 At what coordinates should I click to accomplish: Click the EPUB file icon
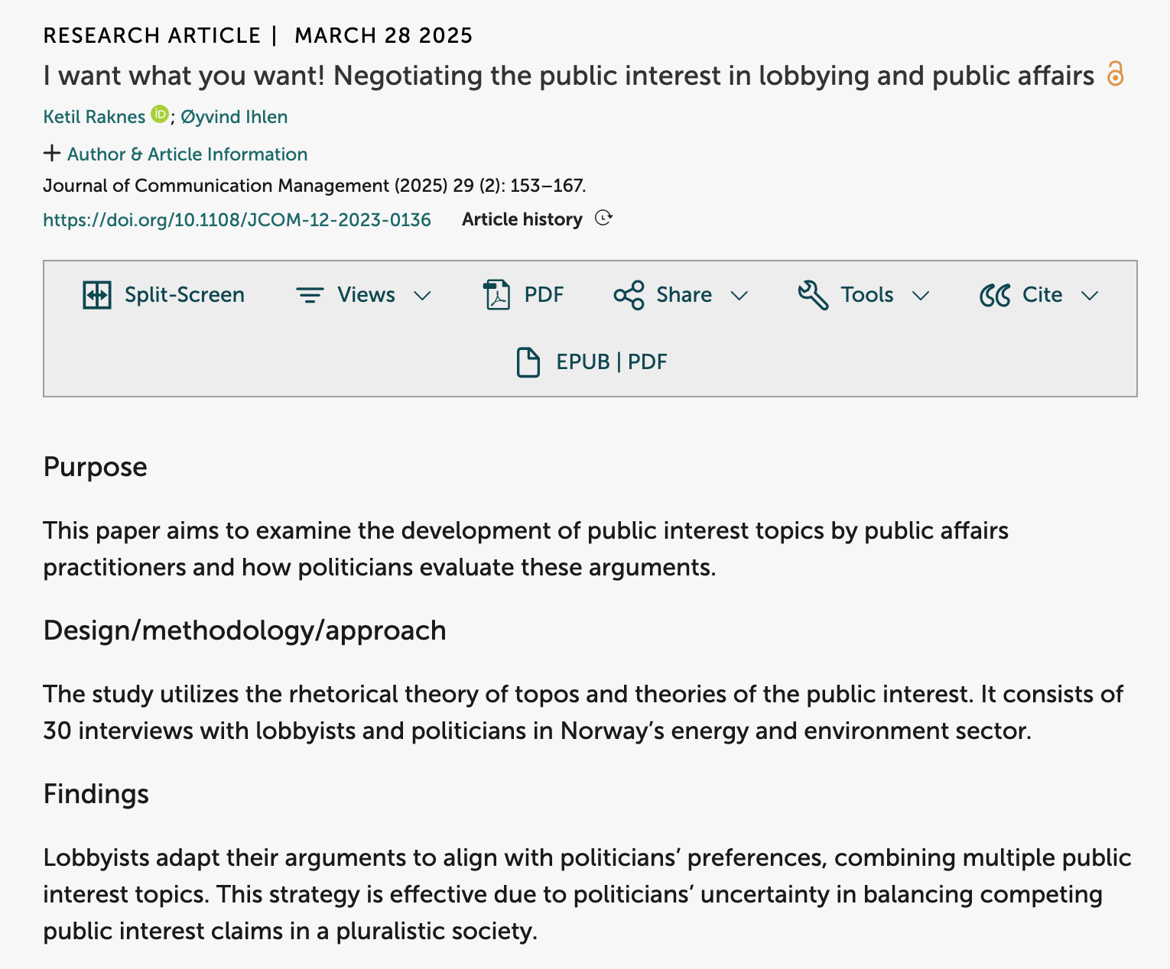pos(528,362)
